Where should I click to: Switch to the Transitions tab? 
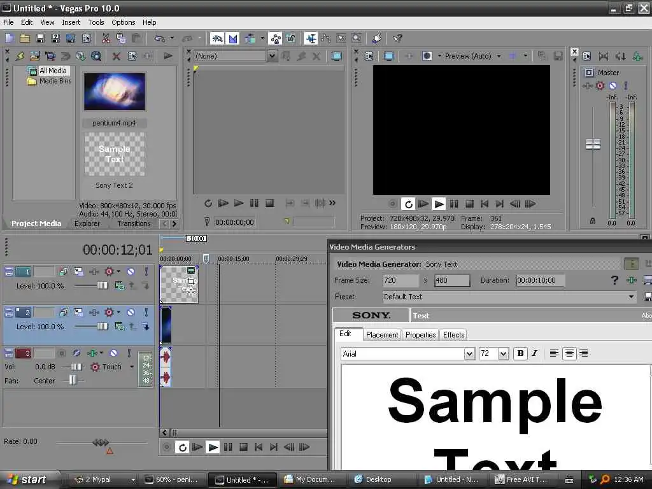[134, 223]
